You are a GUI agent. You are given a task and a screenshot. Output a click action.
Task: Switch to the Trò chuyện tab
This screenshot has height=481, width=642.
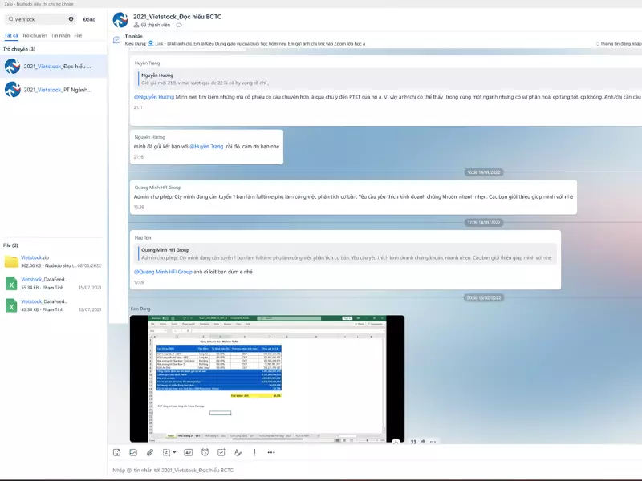35,35
